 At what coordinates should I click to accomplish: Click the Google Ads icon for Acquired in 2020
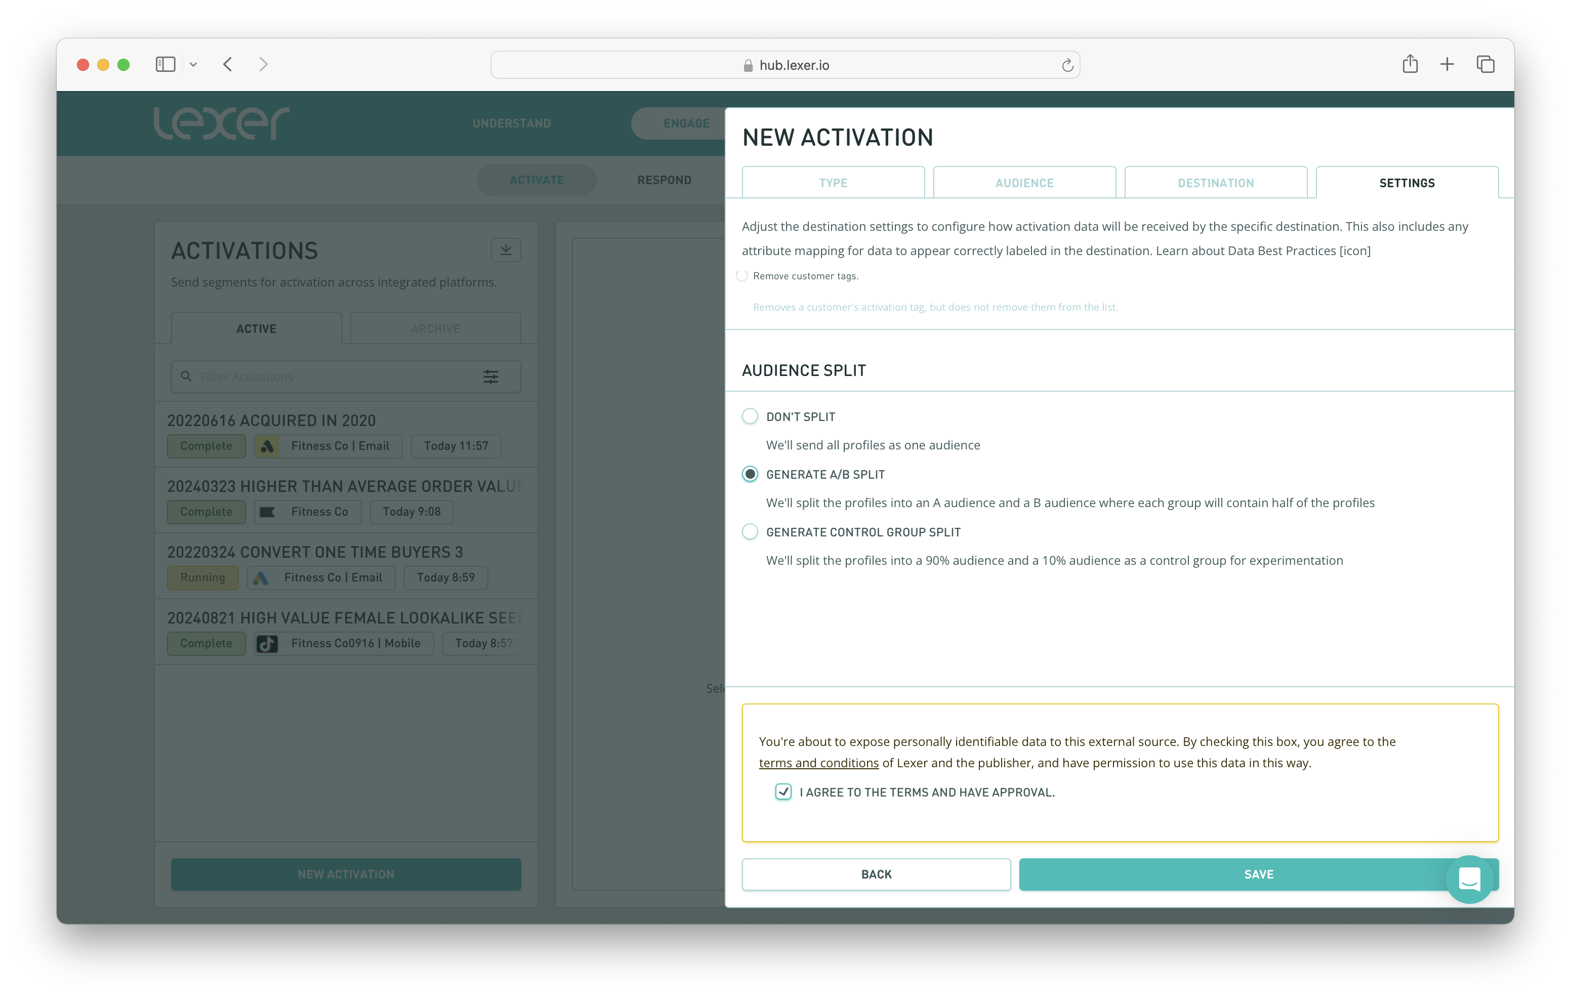pos(267,446)
